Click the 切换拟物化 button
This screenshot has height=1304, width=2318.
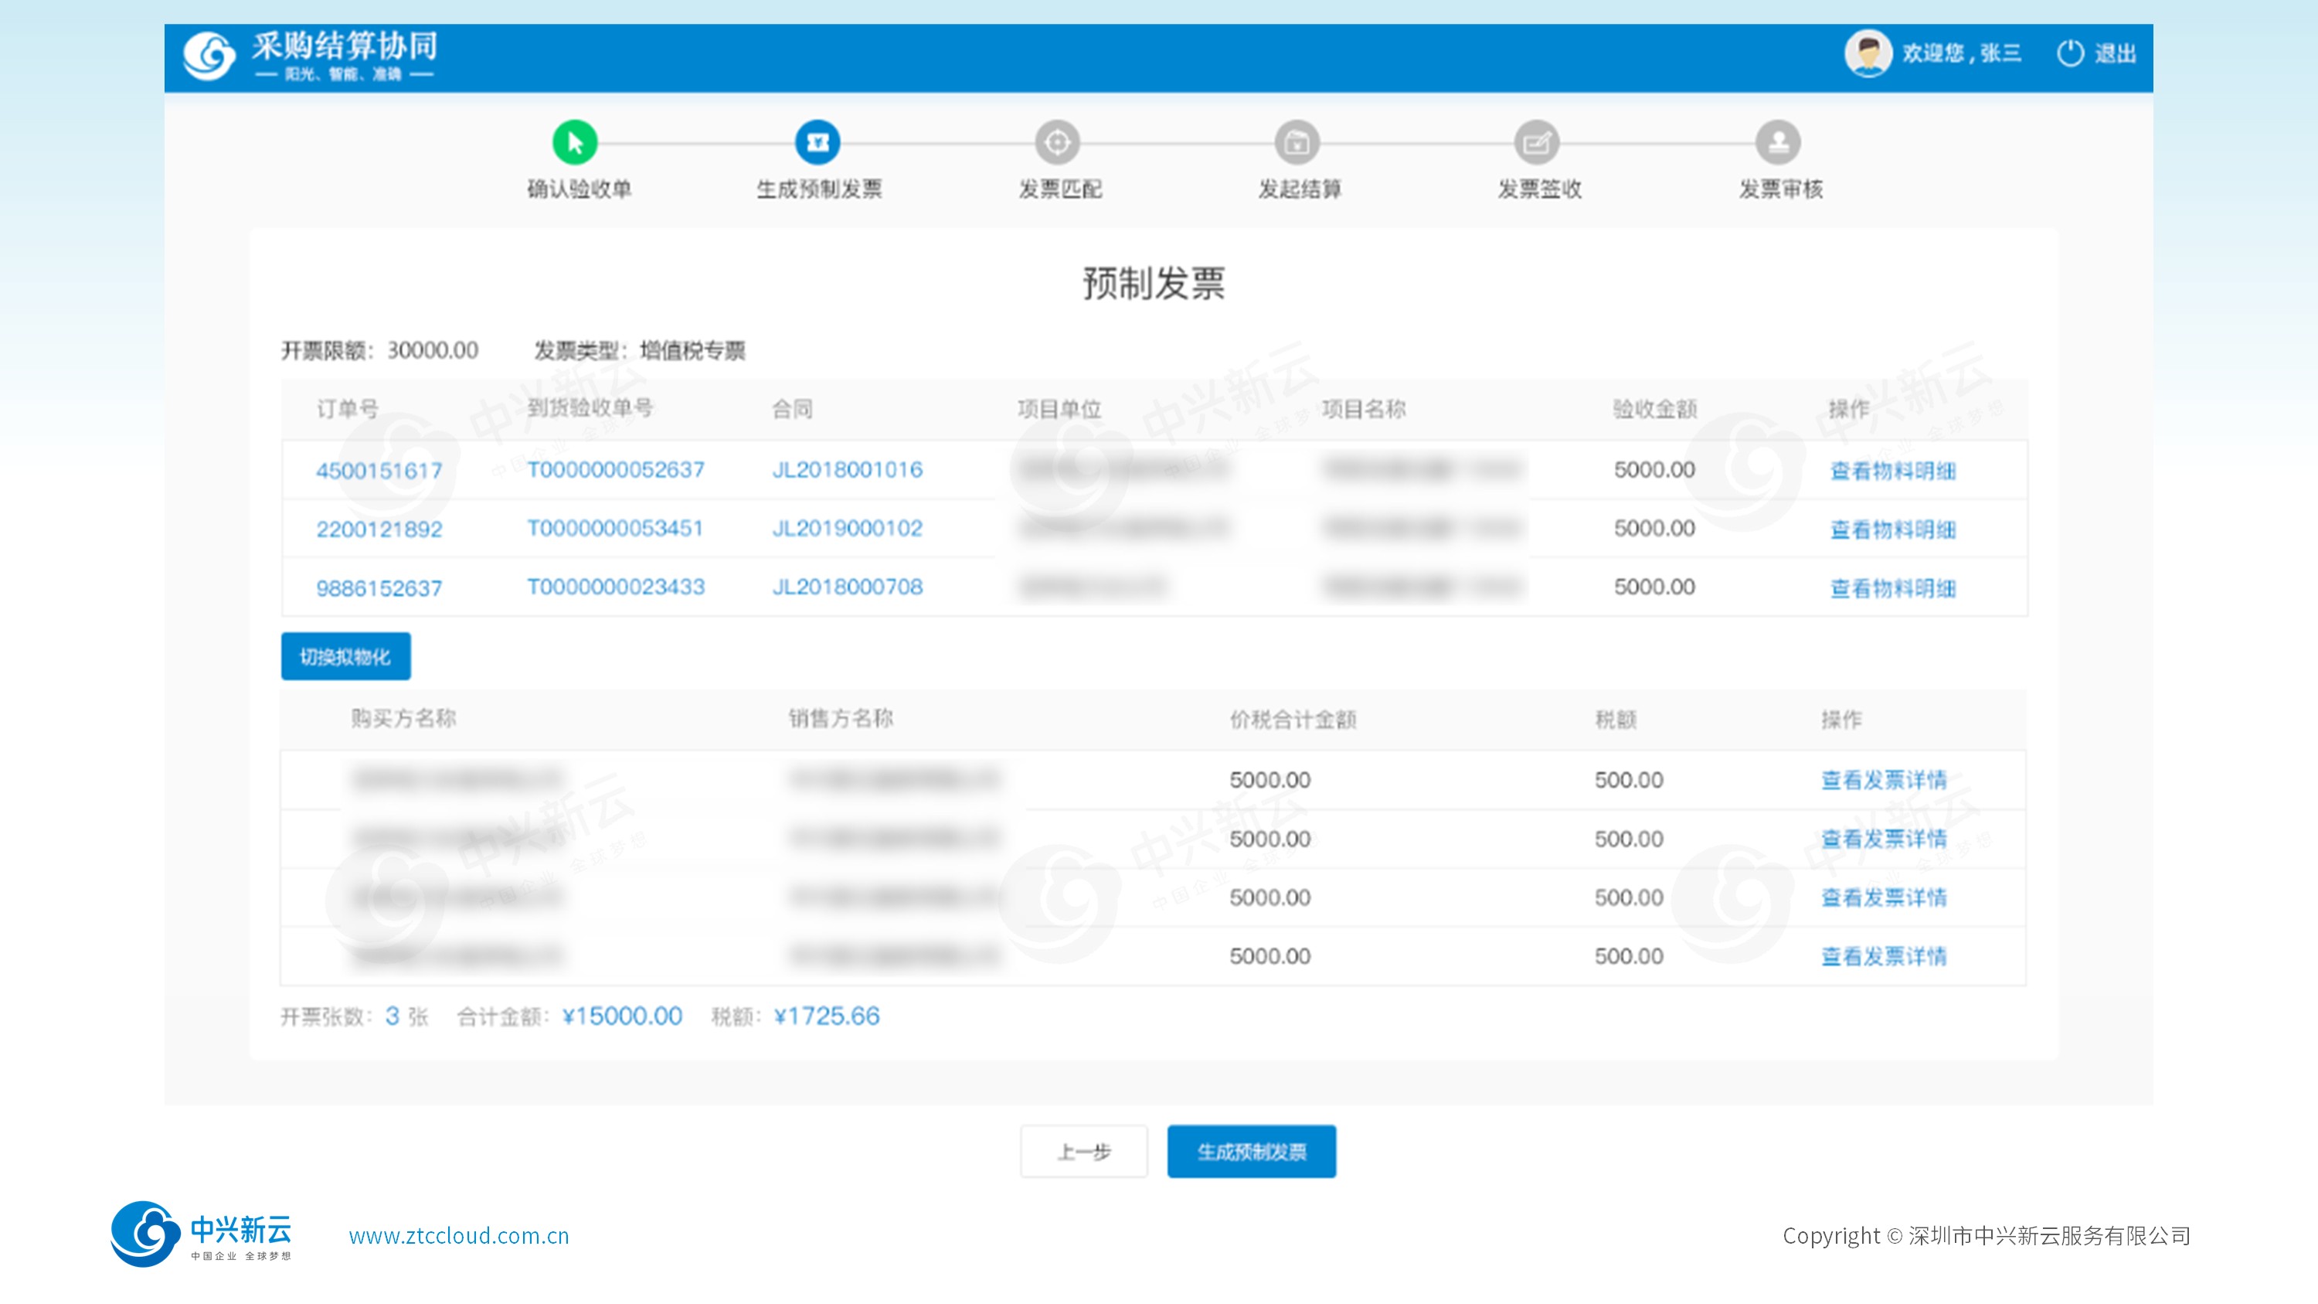click(345, 656)
